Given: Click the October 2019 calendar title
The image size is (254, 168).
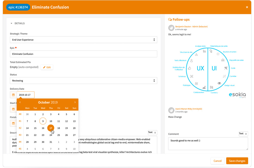Looking at the screenshot, I should [48, 103].
